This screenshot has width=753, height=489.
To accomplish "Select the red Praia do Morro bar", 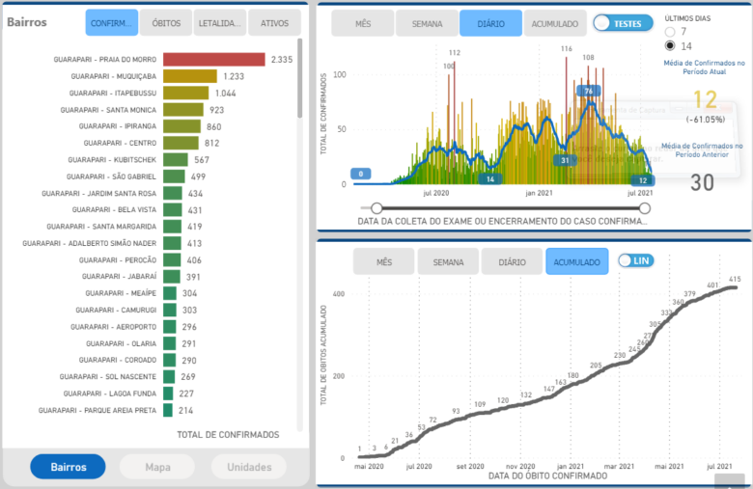I will pyautogui.click(x=213, y=60).
